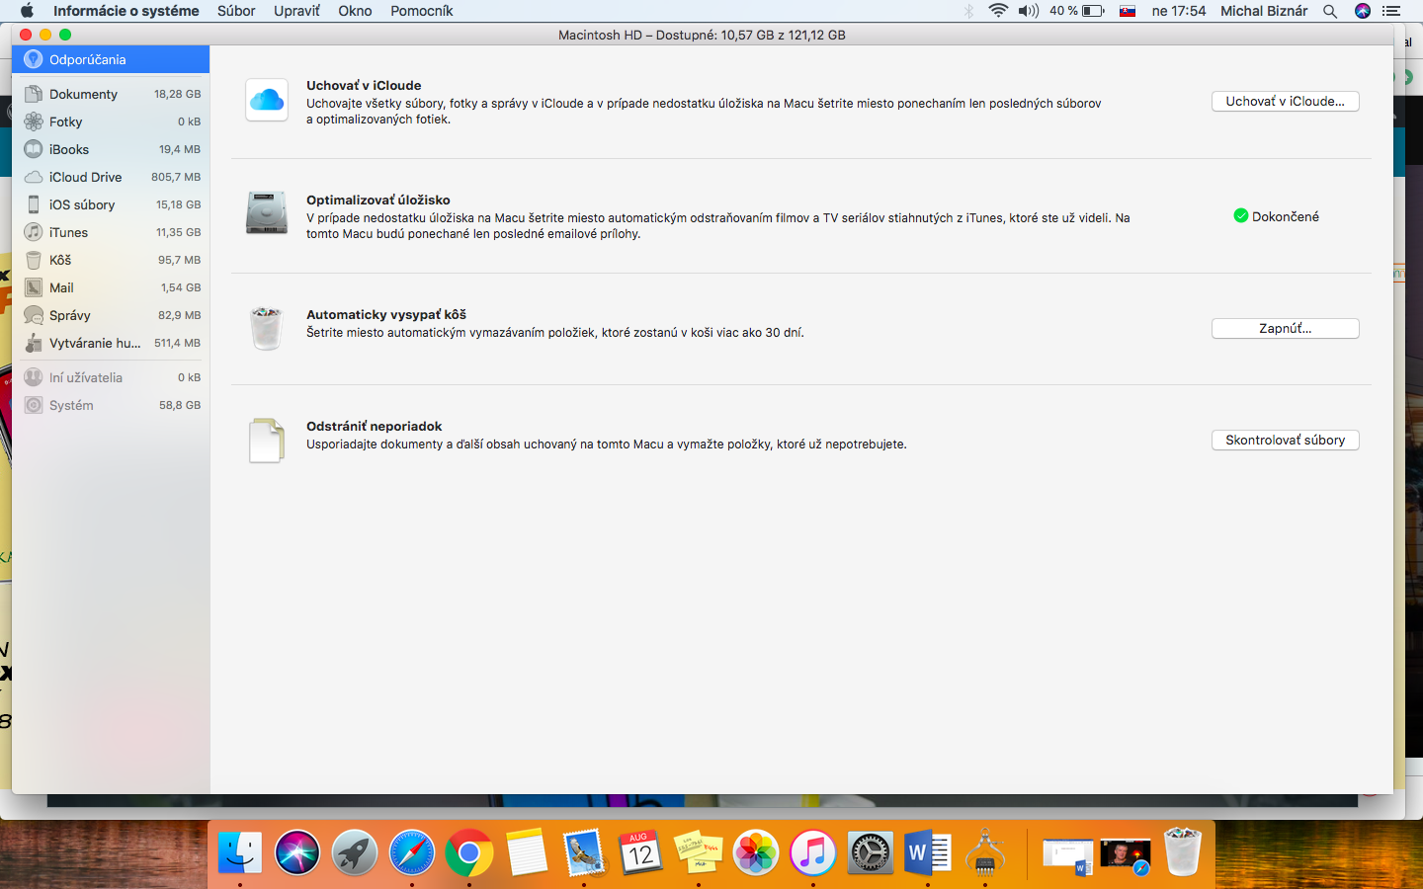Open the Súbor menu
The height and width of the screenshot is (889, 1423).
236,11
